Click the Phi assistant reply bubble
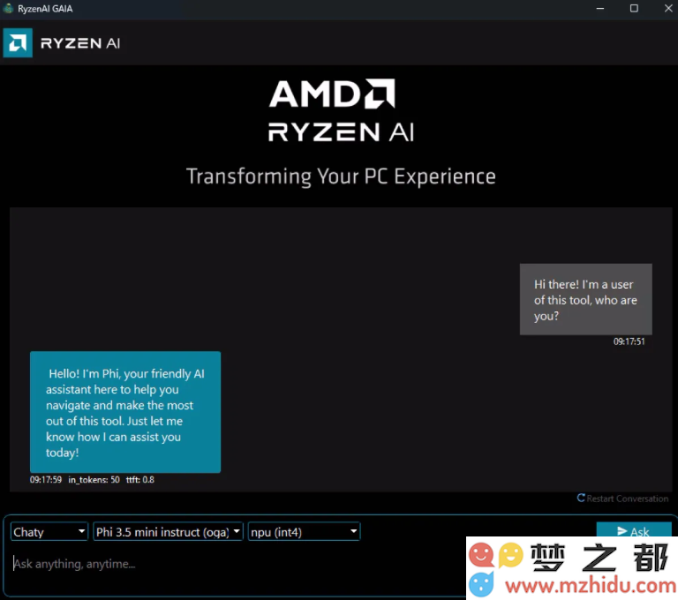This screenshot has width=678, height=600. click(x=125, y=412)
